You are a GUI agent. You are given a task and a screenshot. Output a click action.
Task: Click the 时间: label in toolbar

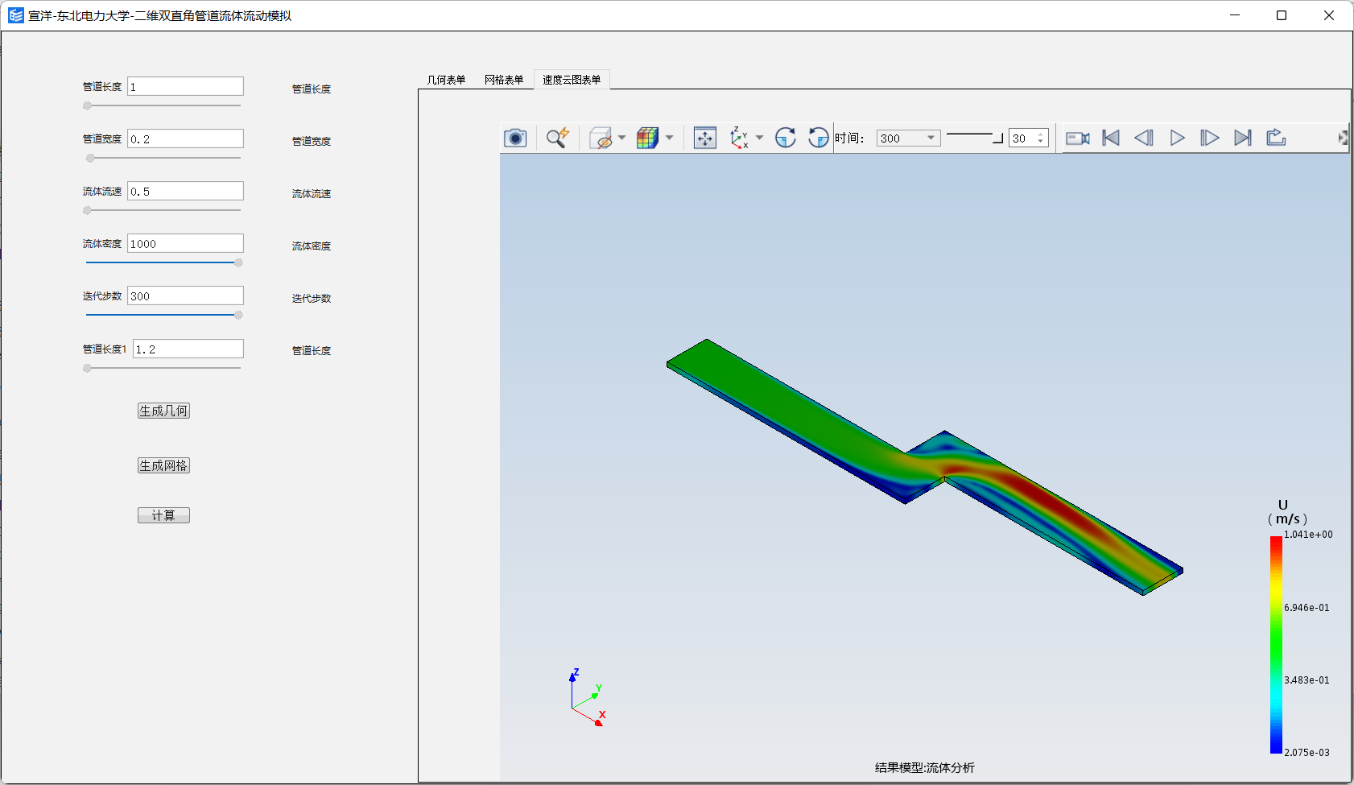click(849, 138)
